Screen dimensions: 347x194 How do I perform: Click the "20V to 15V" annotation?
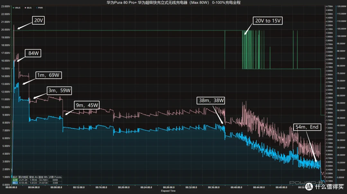[x=268, y=21]
